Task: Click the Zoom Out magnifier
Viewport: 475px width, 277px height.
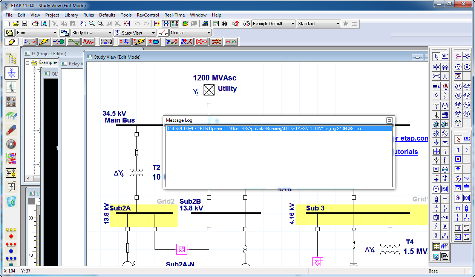Action: pyautogui.click(x=101, y=24)
